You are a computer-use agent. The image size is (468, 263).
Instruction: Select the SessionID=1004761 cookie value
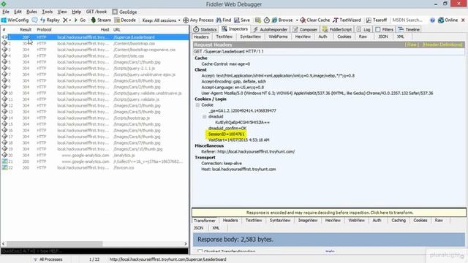pos(226,134)
